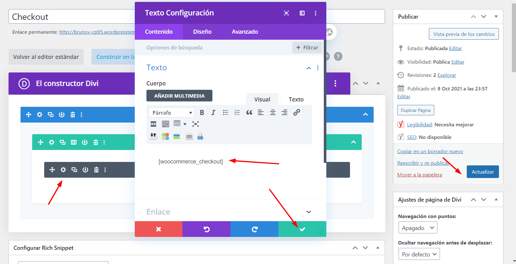This screenshot has height=264, width=516.
Task: Toggle Ajustes de página de Divi panel
Action: 496,199
